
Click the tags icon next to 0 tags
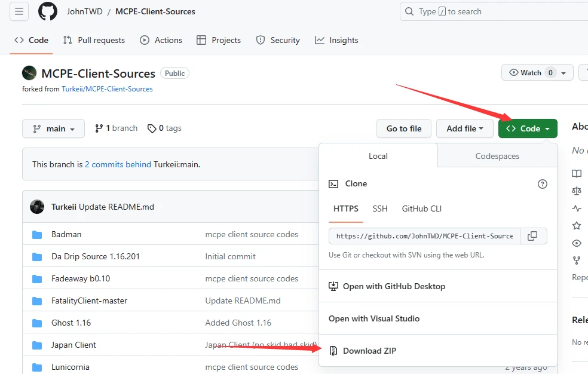click(x=152, y=128)
